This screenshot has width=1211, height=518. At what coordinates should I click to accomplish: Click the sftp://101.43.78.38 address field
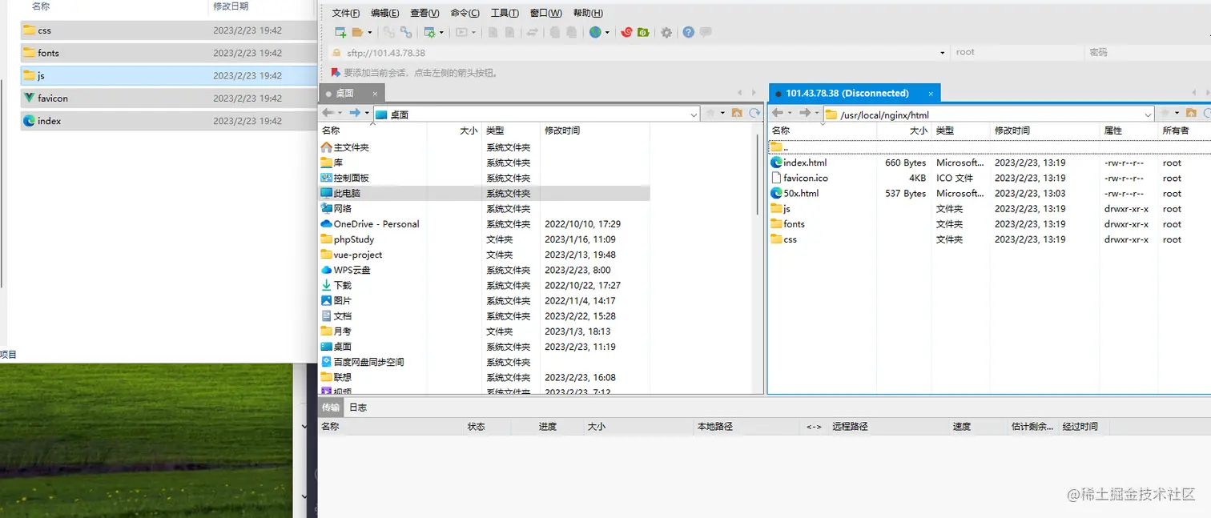[640, 53]
